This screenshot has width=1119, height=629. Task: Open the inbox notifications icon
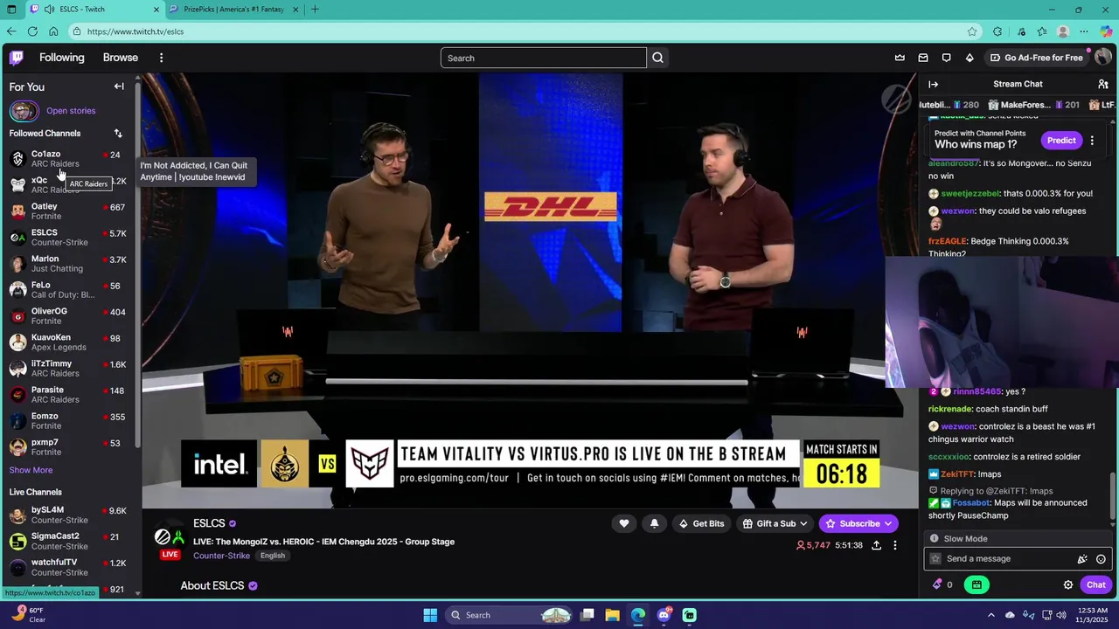pyautogui.click(x=923, y=58)
